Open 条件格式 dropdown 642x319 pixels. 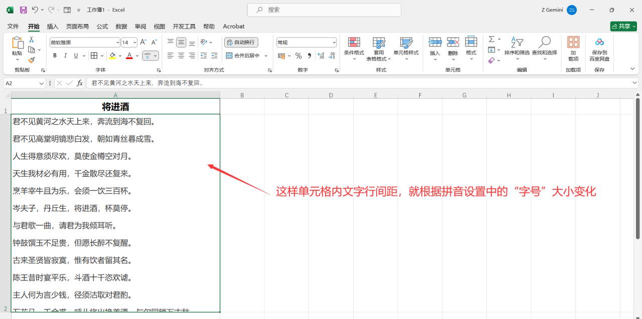click(354, 49)
